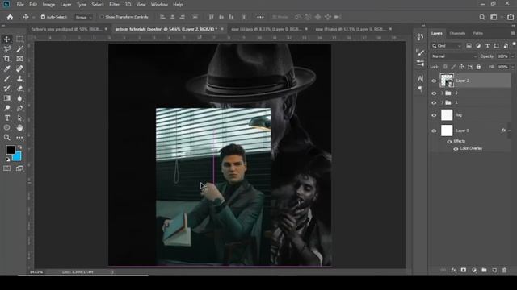This screenshot has width=517, height=290.
Task: Switch to the Channels tab
Action: pyautogui.click(x=457, y=34)
